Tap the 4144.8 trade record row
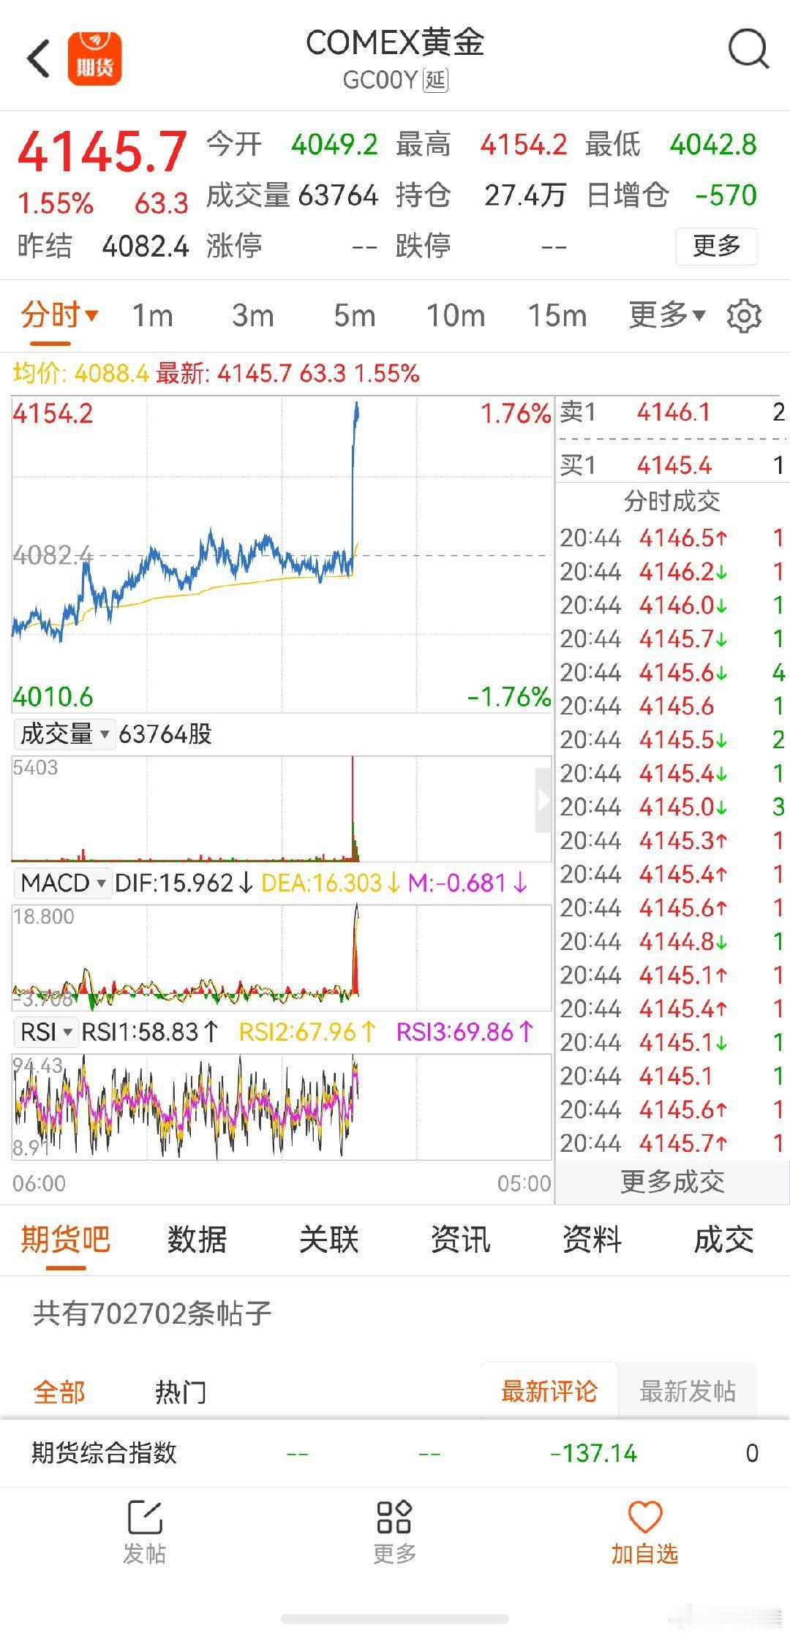 [x=673, y=942]
